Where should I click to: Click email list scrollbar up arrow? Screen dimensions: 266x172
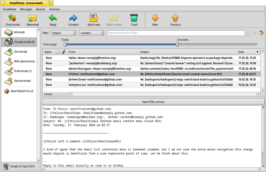[x=262, y=51]
